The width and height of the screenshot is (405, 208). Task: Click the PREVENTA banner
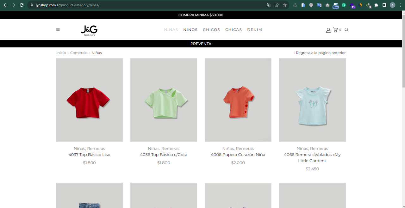201,44
